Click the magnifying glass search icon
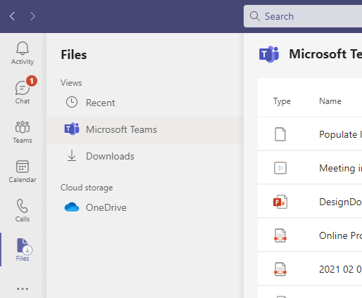The image size is (362, 298). pyautogui.click(x=255, y=16)
